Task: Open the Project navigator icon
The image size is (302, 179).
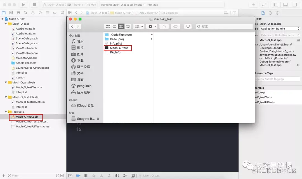Action: point(4,13)
